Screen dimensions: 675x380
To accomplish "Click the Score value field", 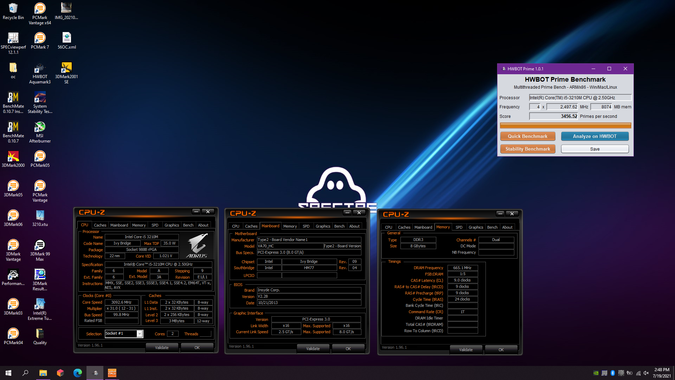I will [x=554, y=116].
